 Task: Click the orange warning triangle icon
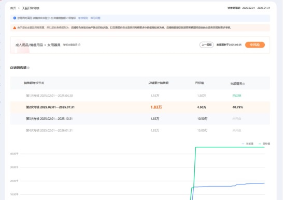point(15,27)
